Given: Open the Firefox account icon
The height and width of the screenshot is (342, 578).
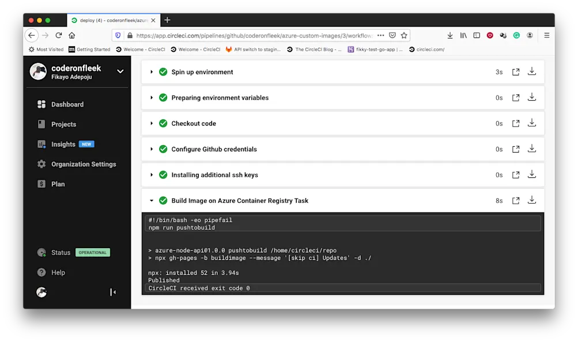Looking at the screenshot, I should click(530, 35).
